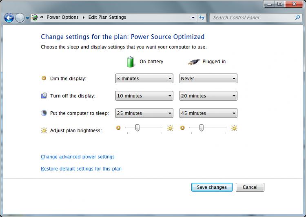Select Power Options breadcrumb item
This screenshot has width=306, height=217.
[62, 18]
